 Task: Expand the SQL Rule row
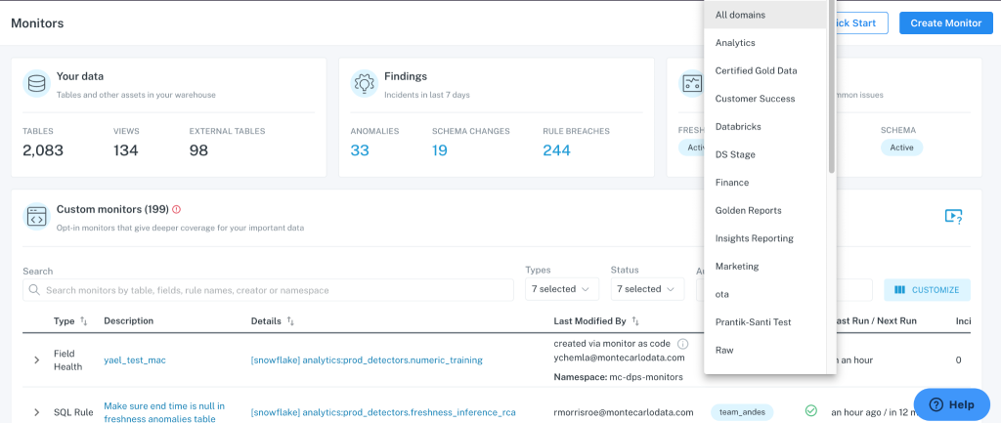(x=37, y=412)
